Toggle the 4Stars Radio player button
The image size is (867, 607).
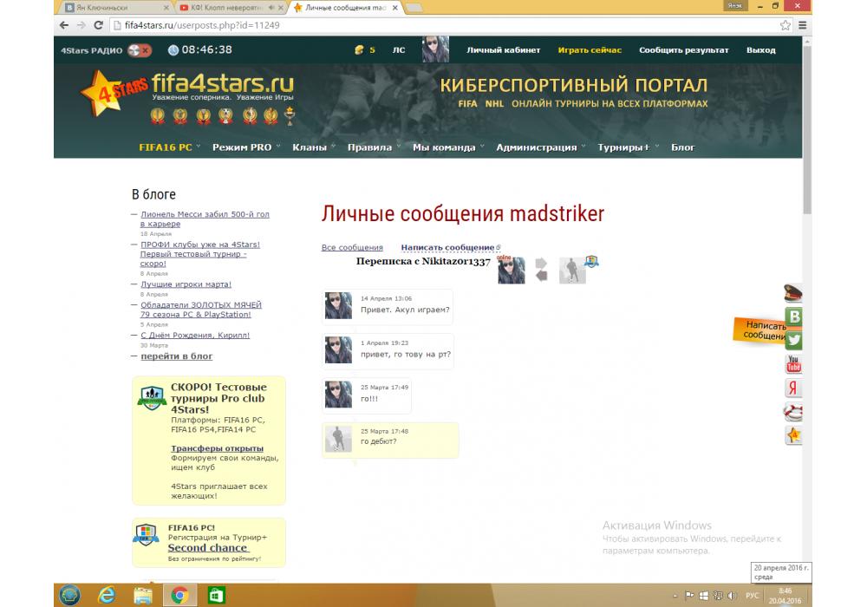point(139,50)
